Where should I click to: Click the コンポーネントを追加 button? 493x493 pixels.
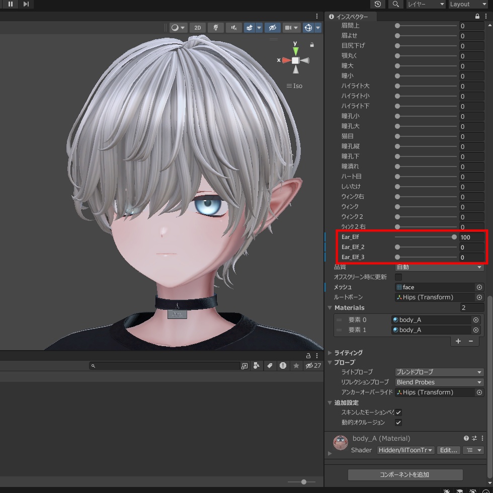[x=405, y=474]
